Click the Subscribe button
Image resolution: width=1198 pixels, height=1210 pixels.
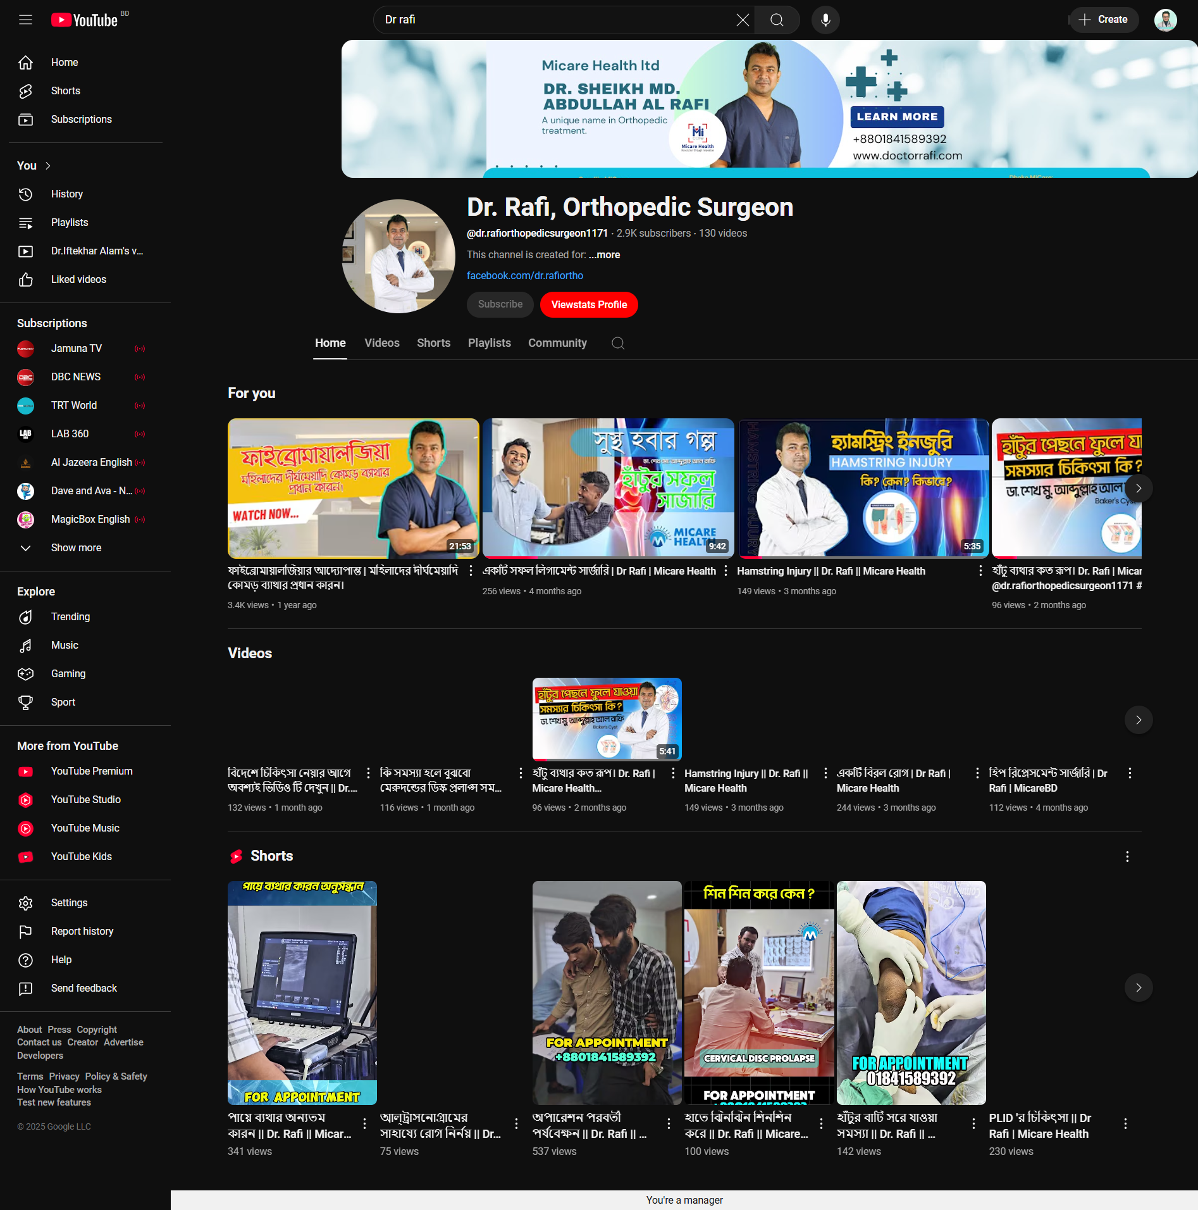[500, 305]
